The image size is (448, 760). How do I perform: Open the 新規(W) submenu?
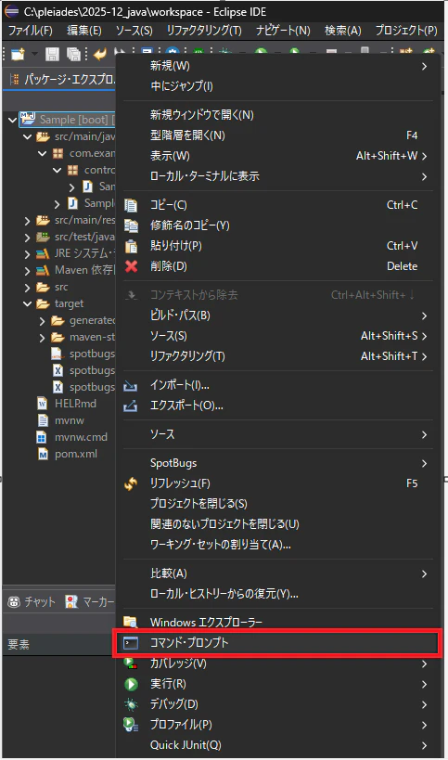tap(277, 66)
